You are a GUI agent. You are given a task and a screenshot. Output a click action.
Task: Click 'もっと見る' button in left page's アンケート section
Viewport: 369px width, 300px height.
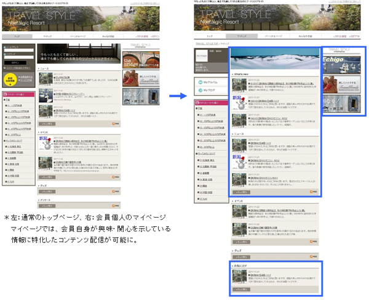click(x=47, y=206)
